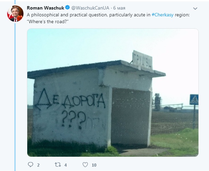Screen dimensions: 209x171
Task: Open the #Cherkasy hashtag link
Action: pyautogui.click(x=163, y=15)
